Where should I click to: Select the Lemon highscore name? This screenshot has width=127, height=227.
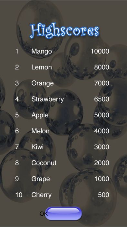coord(42,67)
